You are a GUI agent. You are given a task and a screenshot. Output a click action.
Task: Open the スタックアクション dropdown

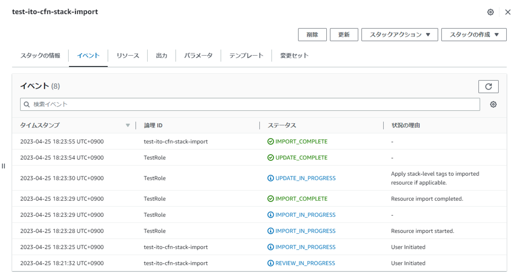pyautogui.click(x=400, y=34)
